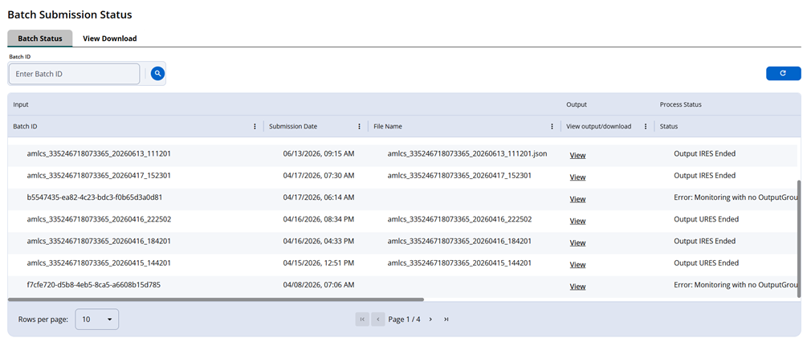Open the Rows per page dropdown
The image size is (803, 342).
[x=97, y=319]
